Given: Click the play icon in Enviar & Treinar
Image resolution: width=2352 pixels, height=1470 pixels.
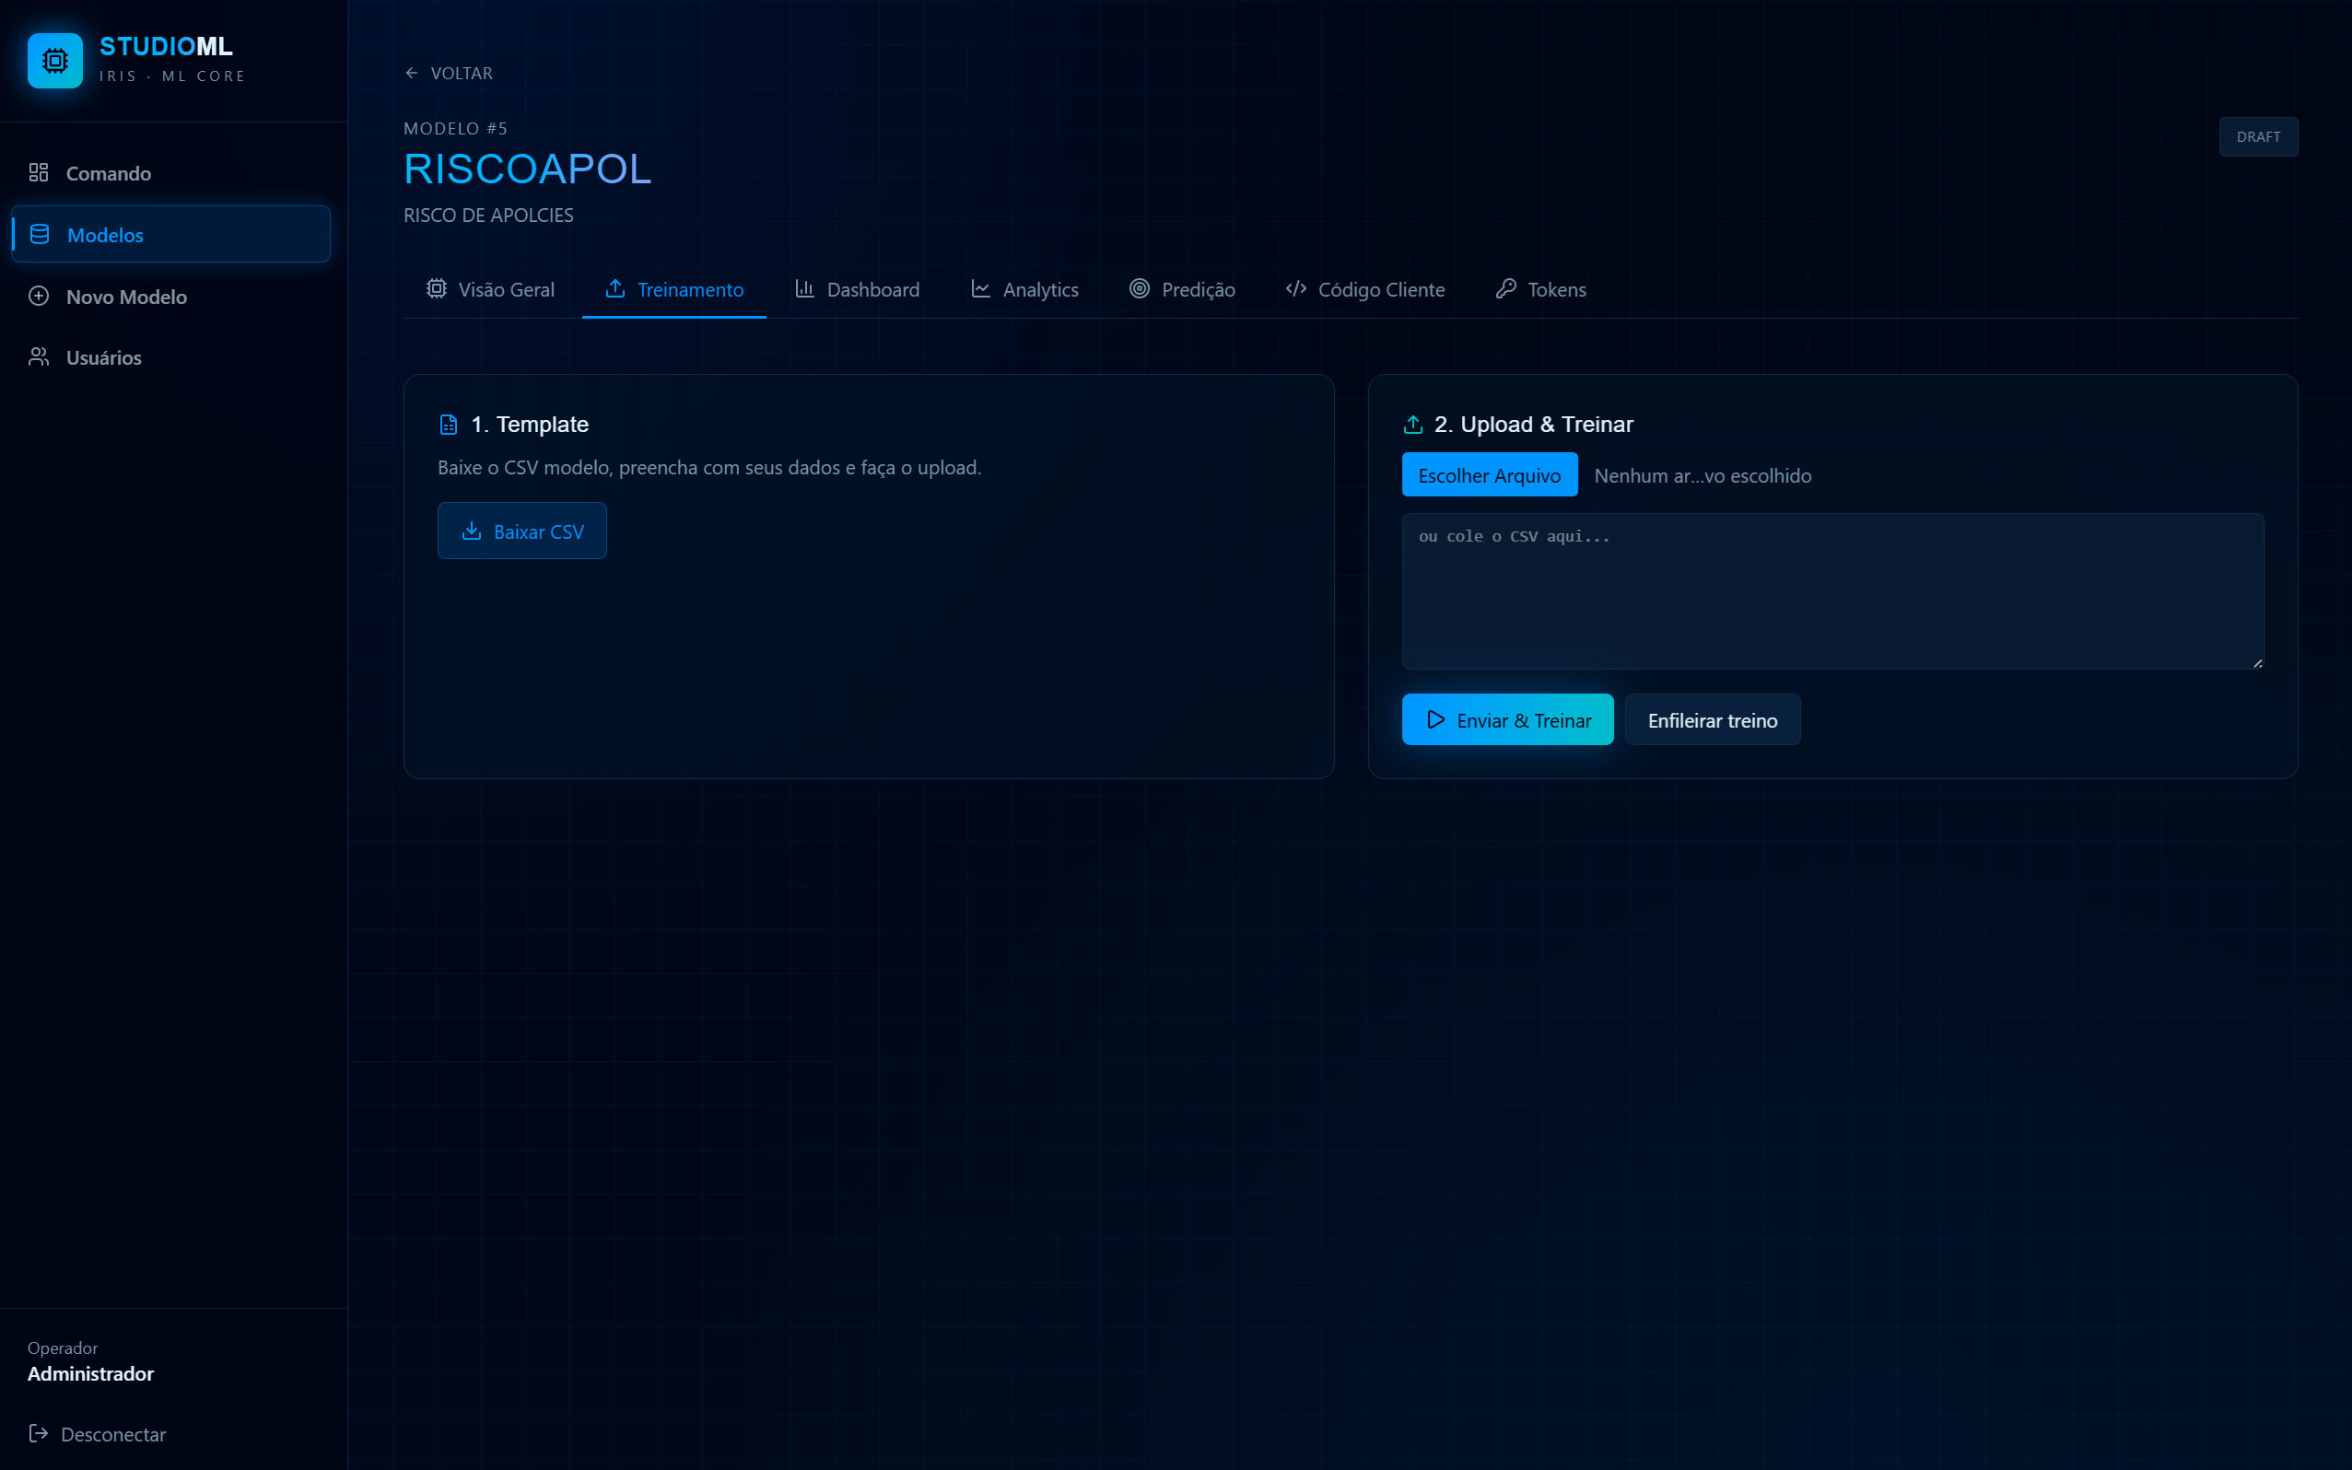Looking at the screenshot, I should click(1436, 719).
